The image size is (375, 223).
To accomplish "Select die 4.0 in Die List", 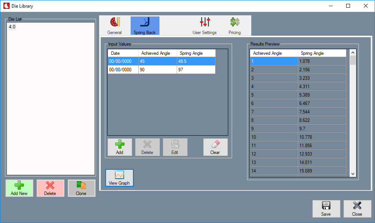I will click(12, 27).
